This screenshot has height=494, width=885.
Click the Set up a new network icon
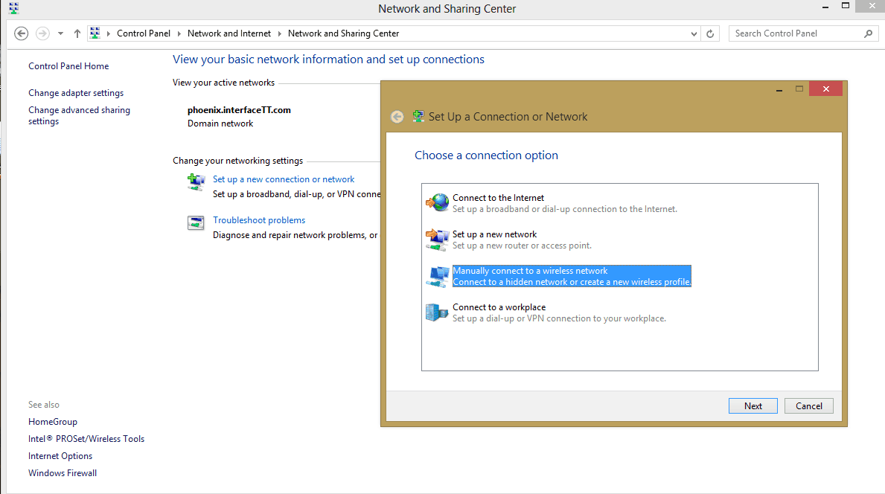(438, 239)
